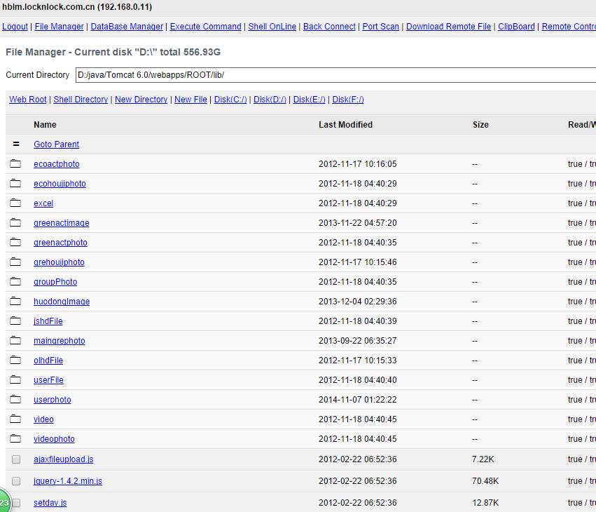Click Logout in the top menu
This screenshot has width=596, height=512.
[x=15, y=27]
